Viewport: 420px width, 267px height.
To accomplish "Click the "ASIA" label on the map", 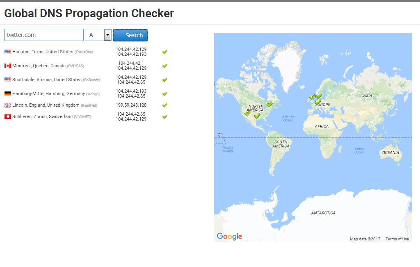I will 368,96.
